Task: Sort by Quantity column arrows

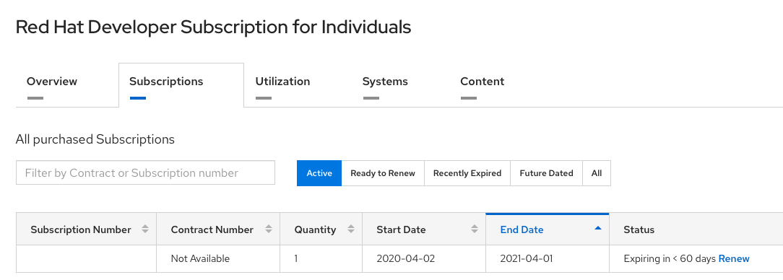Action: [x=351, y=229]
